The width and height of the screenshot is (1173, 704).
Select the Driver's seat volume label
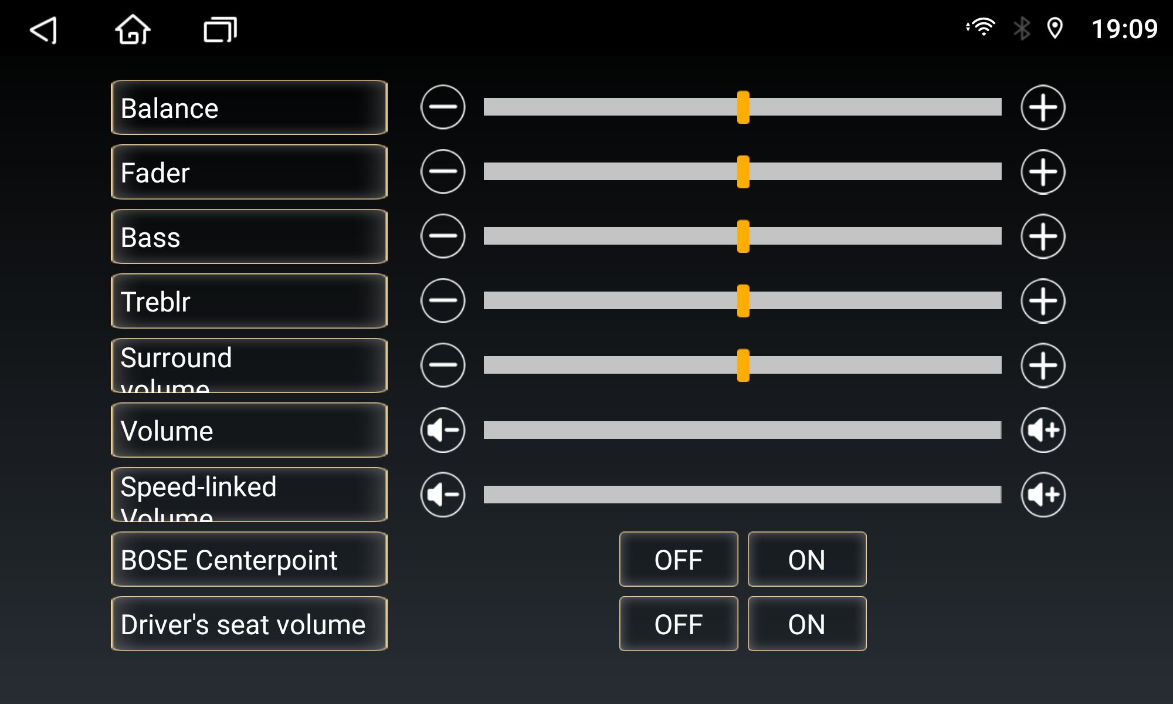coord(249,624)
